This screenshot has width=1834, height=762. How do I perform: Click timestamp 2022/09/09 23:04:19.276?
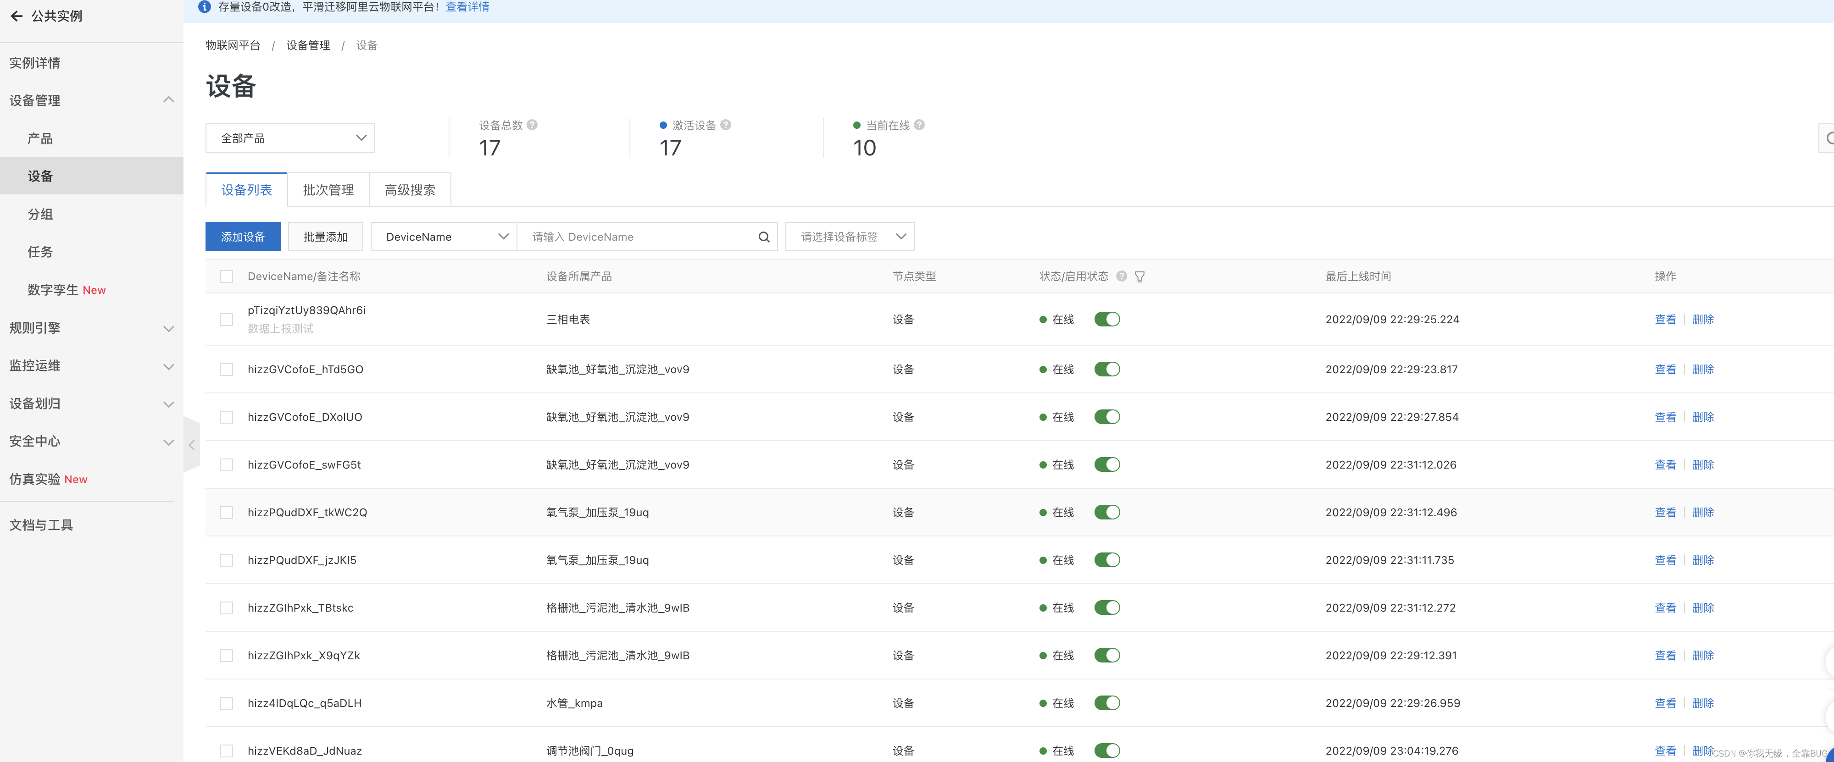(1392, 751)
